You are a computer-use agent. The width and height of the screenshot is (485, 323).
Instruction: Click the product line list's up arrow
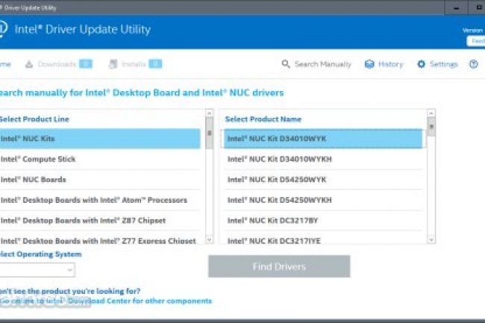210,113
